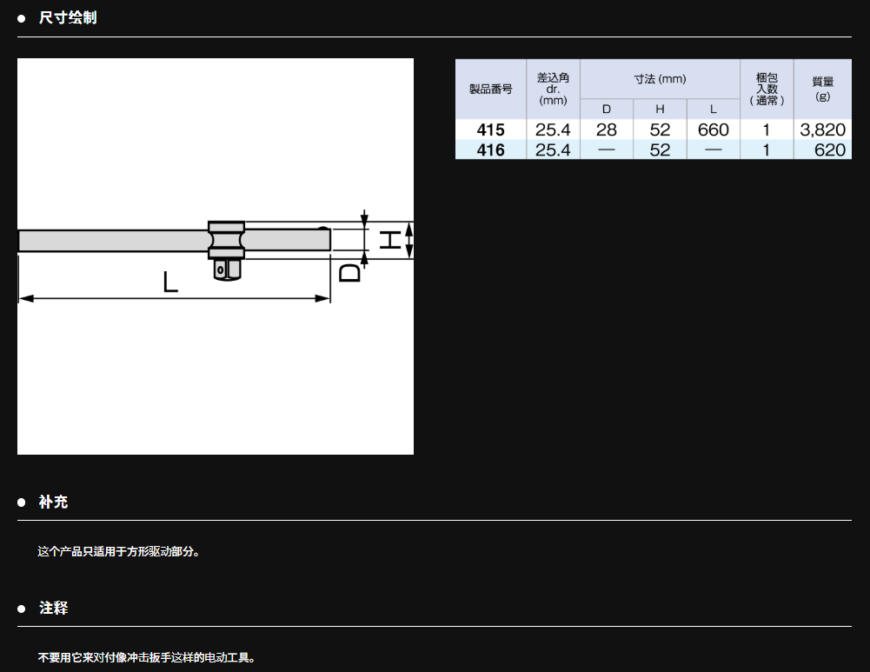Select the 梱包入数 column header
This screenshot has height=672, width=870.
766,90
